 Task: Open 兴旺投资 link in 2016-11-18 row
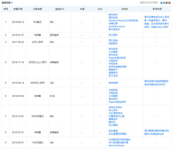(x=113, y=61)
